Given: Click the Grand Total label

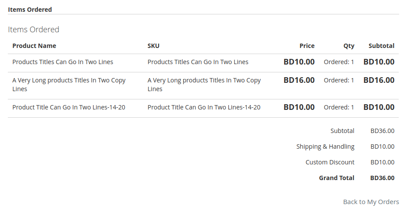Looking at the screenshot, I should [x=337, y=178].
